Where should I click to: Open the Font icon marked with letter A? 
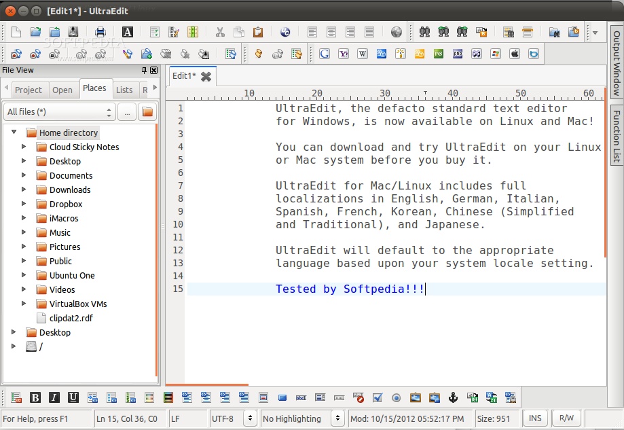click(x=128, y=32)
